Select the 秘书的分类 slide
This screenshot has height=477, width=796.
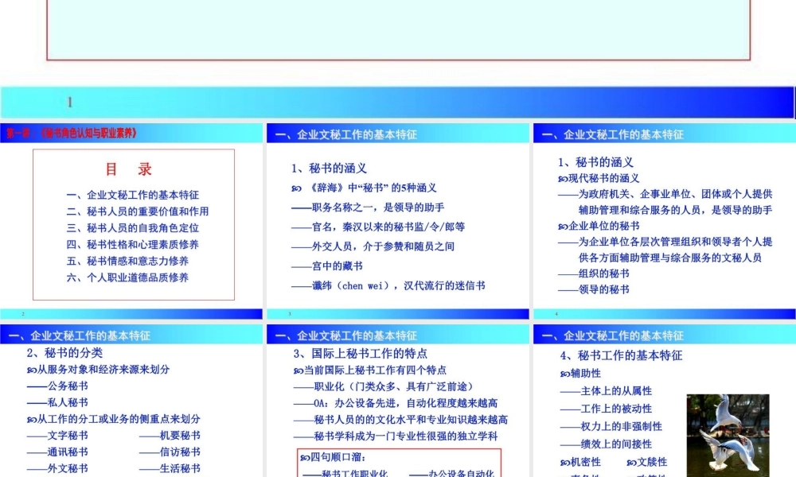click(131, 401)
